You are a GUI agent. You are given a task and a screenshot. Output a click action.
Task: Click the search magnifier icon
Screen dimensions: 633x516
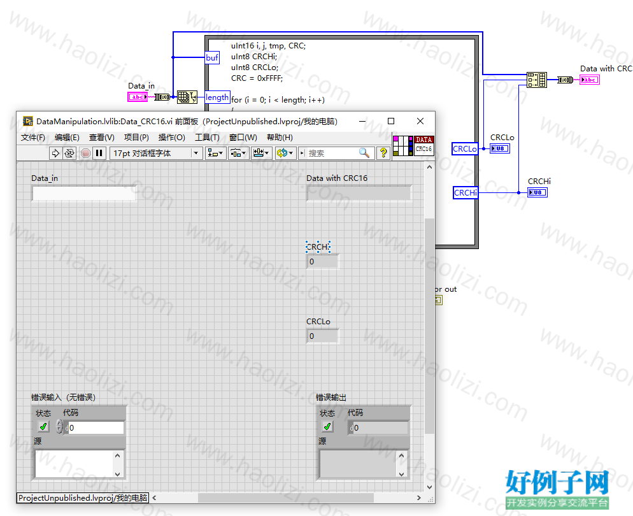(x=364, y=153)
